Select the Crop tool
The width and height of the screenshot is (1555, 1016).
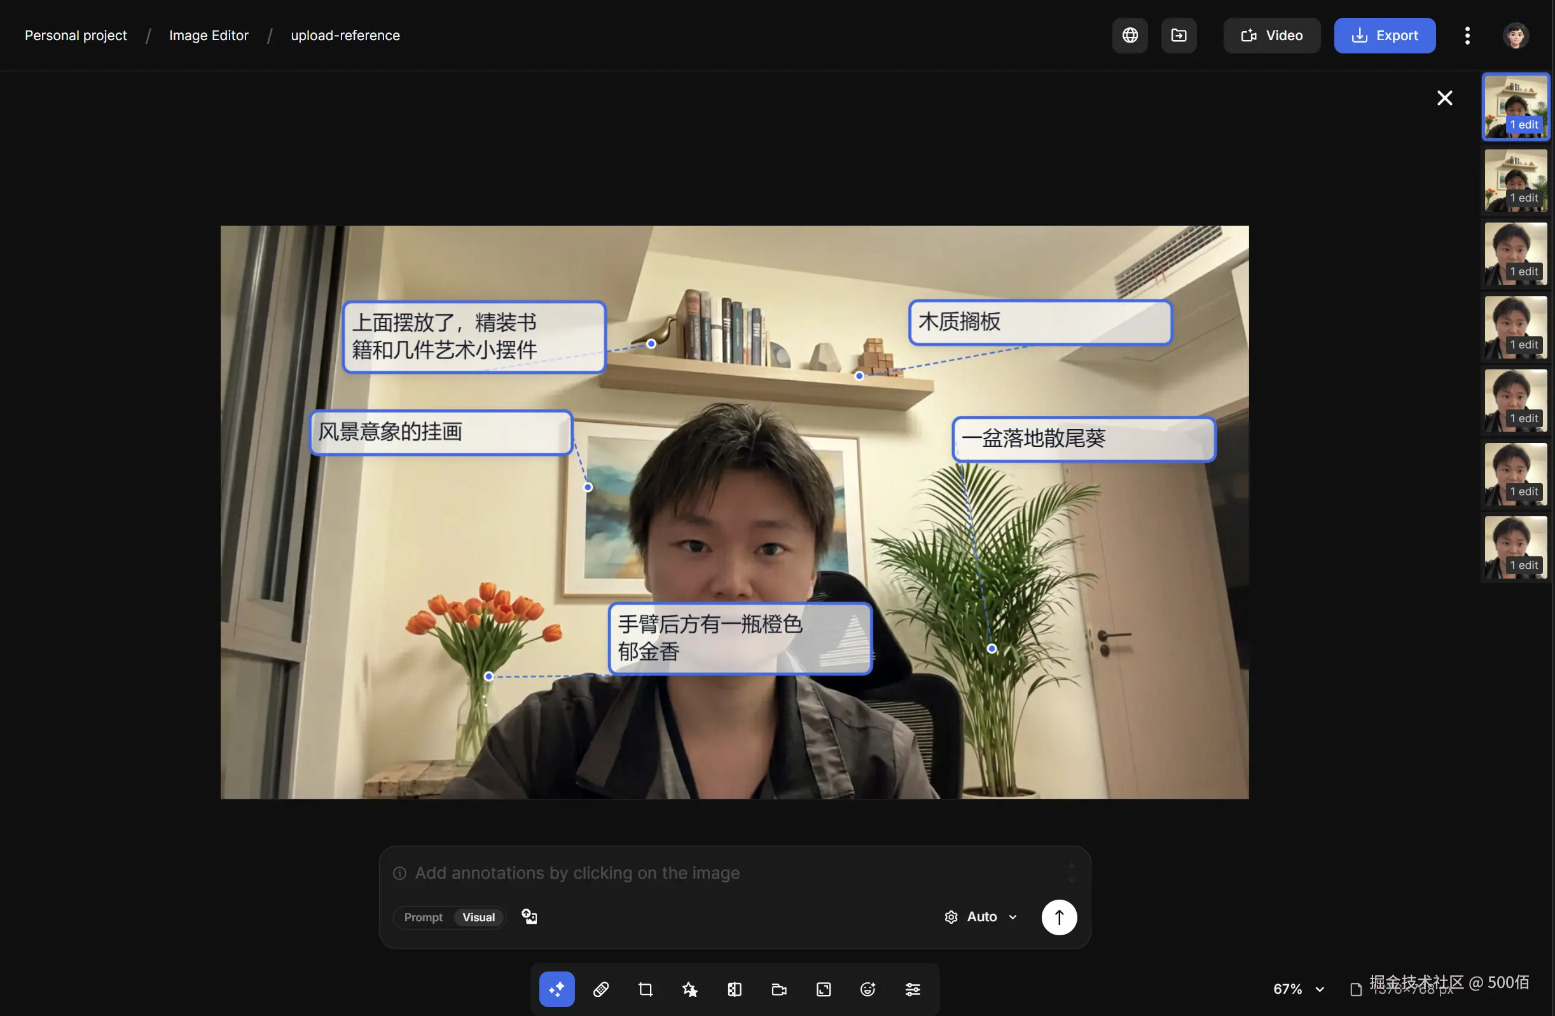[x=646, y=989]
